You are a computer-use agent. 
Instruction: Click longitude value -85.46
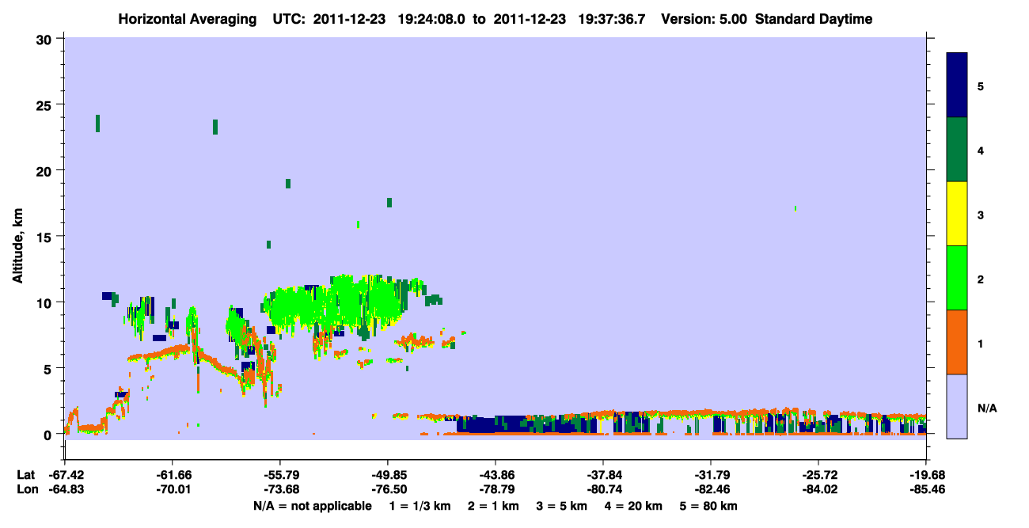926,489
